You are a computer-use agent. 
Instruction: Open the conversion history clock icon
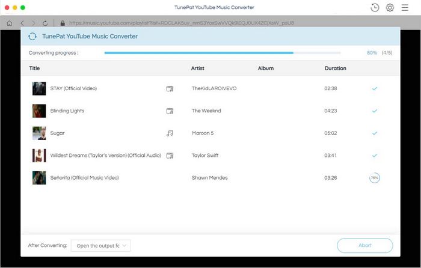375,8
